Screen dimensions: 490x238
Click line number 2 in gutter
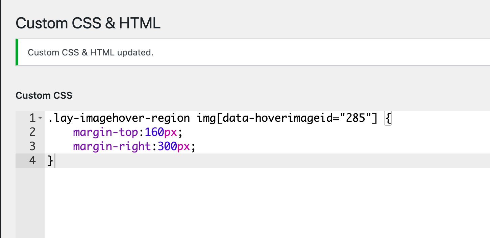(32, 132)
